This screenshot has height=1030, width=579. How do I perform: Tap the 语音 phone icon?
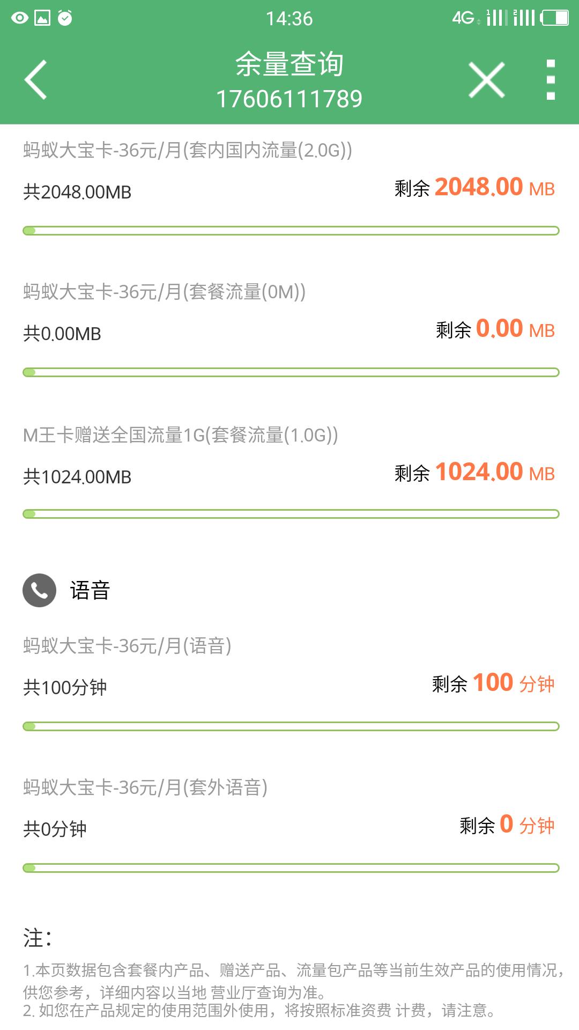point(39,590)
